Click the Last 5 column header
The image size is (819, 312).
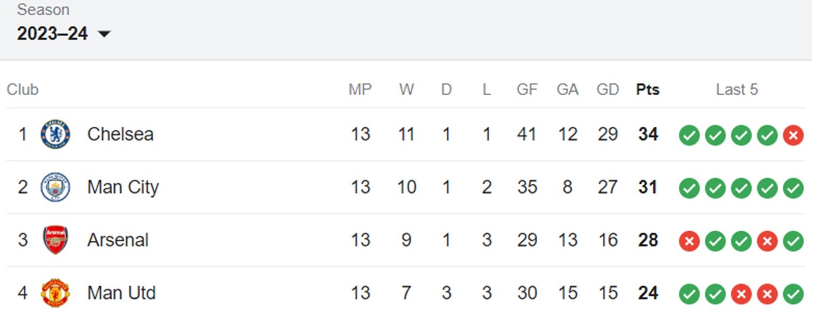(x=737, y=90)
